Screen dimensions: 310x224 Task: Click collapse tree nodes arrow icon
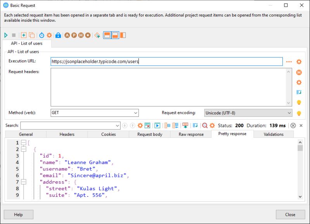(175, 125)
